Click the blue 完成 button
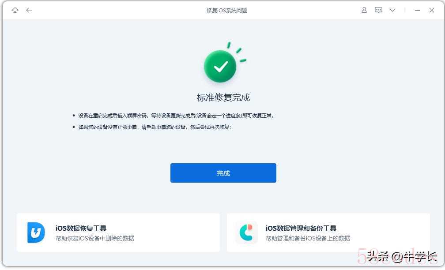Viewport: 445px width, 270px height. click(223, 173)
